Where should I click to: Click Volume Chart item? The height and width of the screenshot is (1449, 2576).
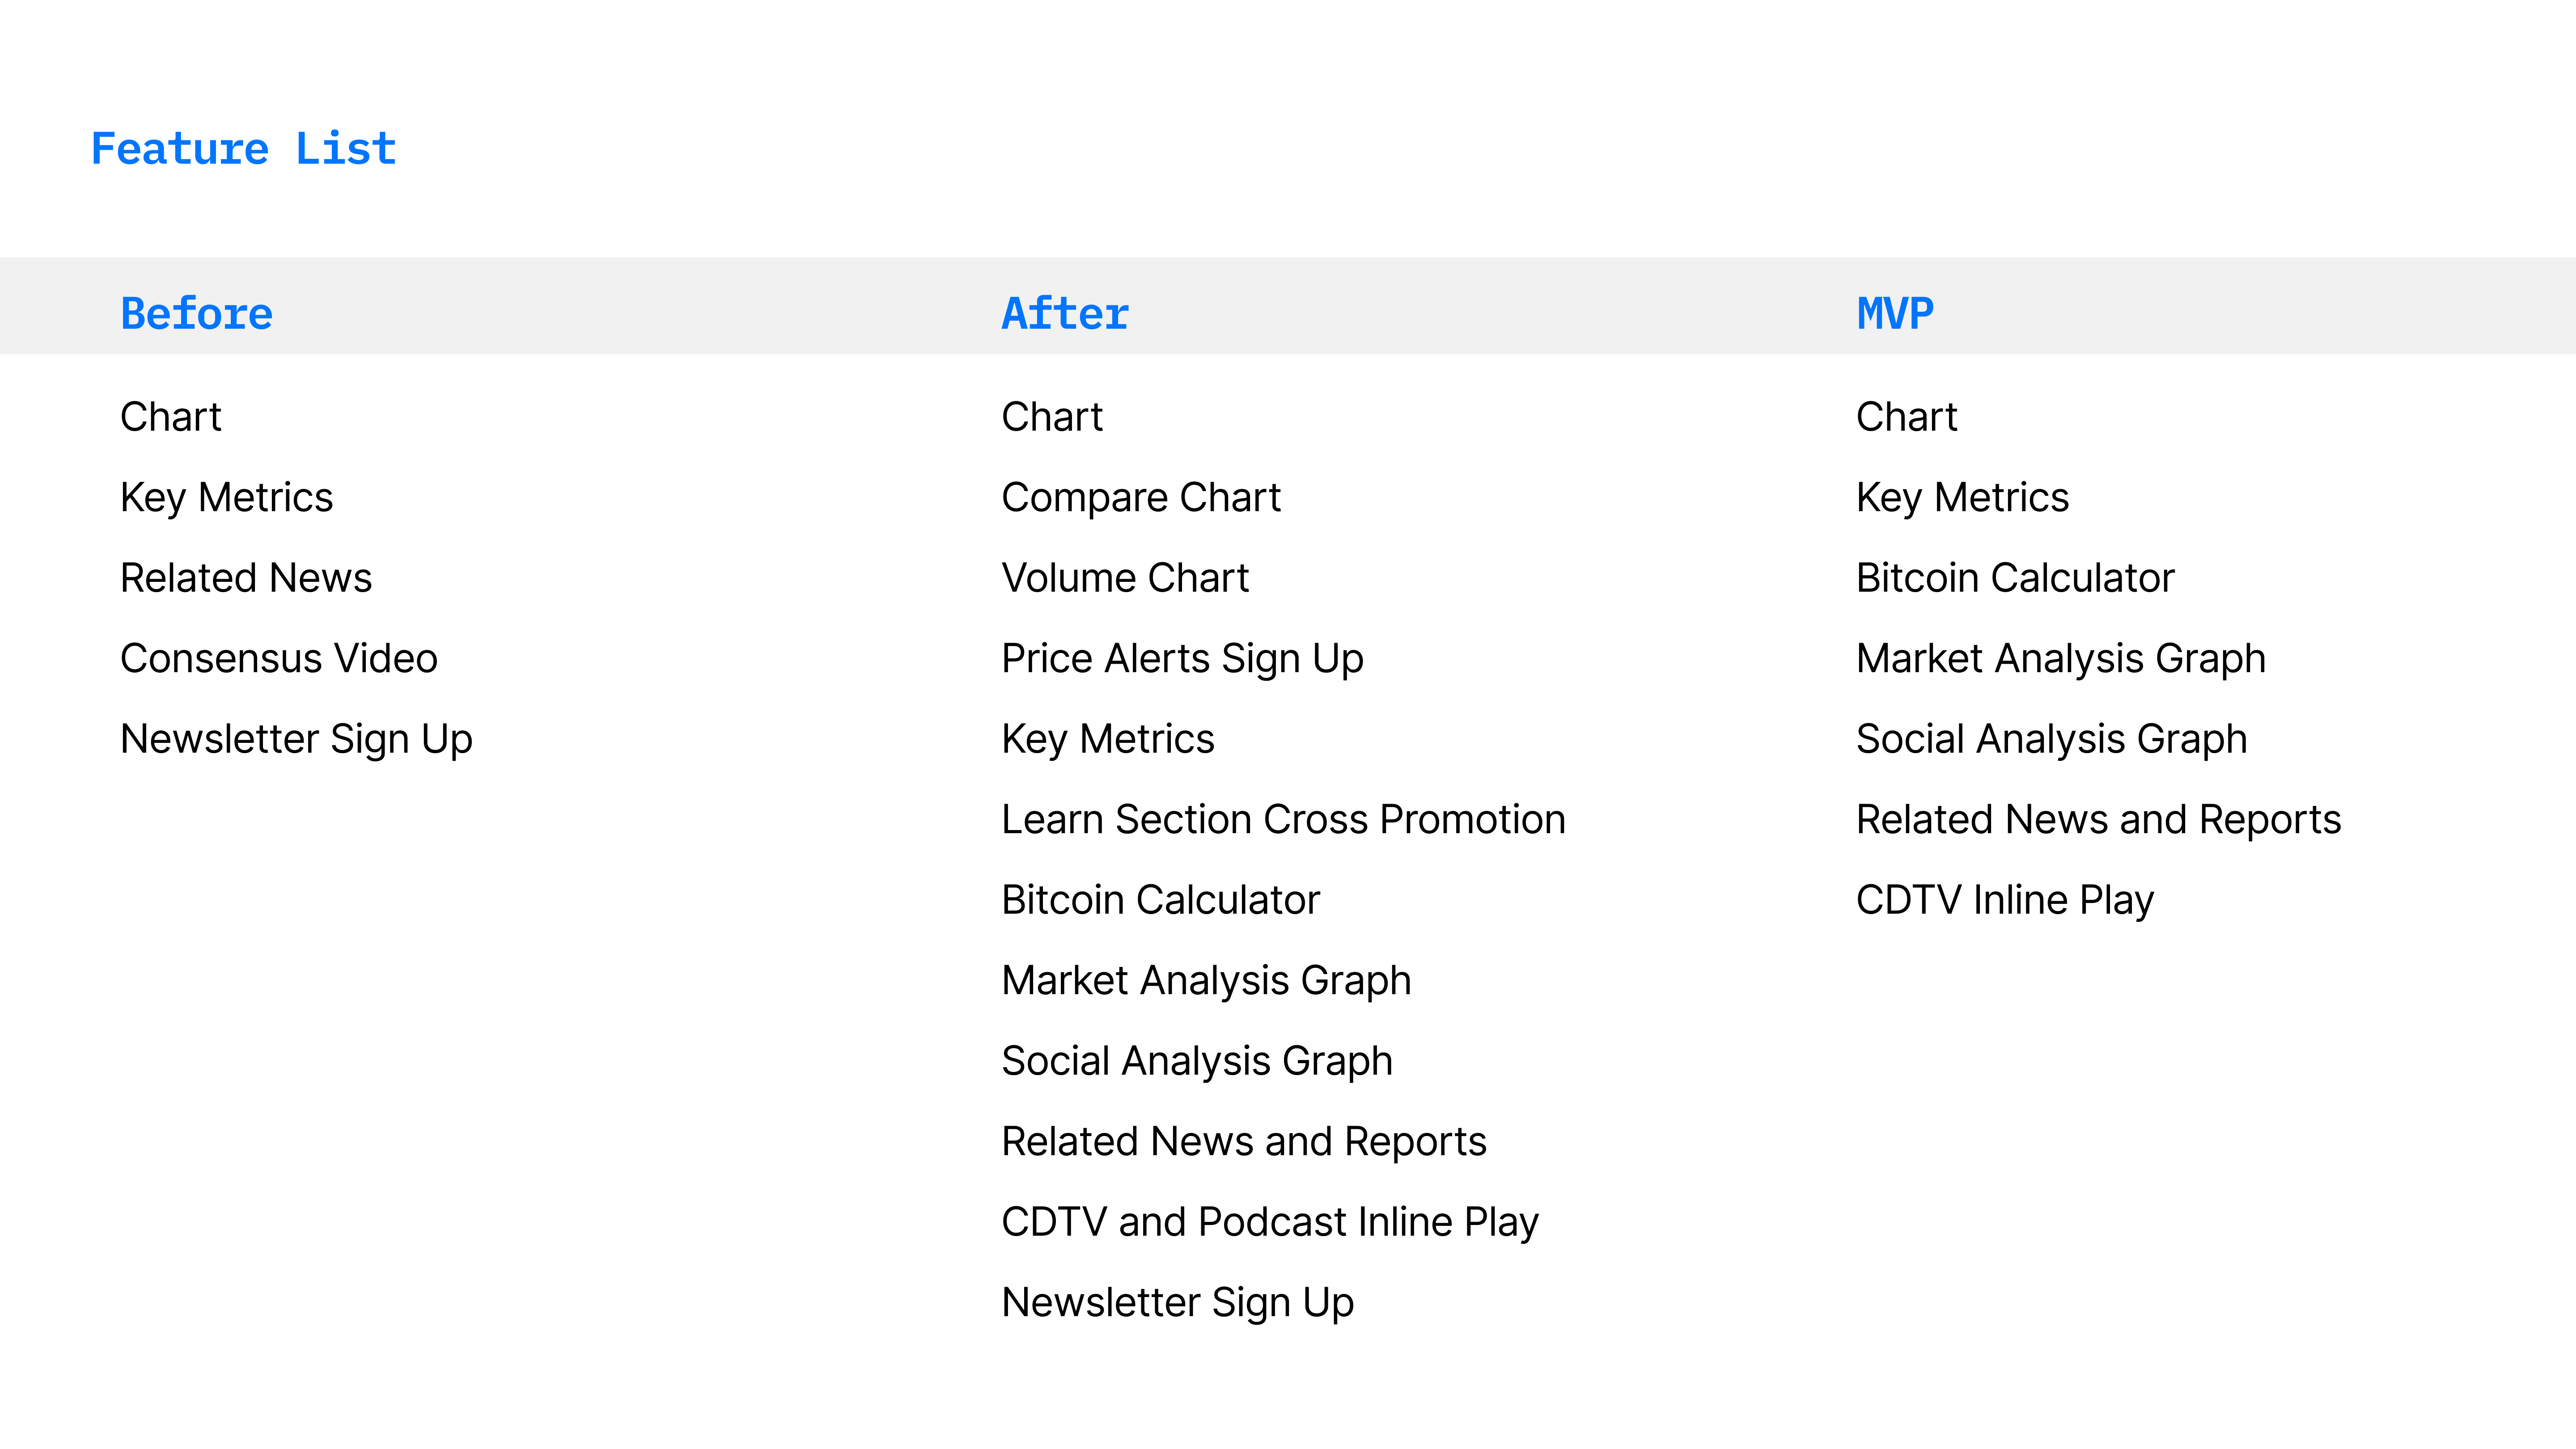[1125, 578]
